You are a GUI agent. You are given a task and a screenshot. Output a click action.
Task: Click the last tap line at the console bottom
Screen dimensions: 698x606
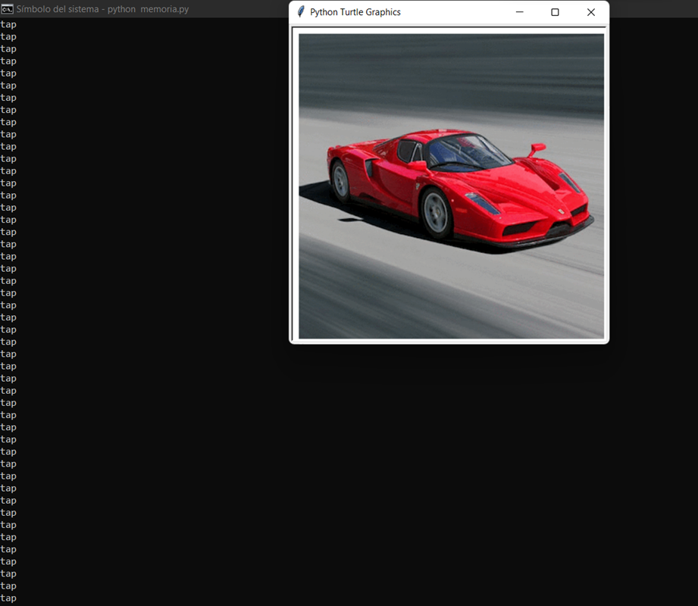[x=8, y=598]
